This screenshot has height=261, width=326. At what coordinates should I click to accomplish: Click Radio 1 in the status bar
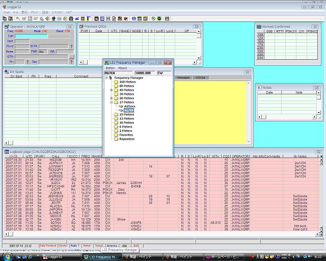[x=75, y=246]
